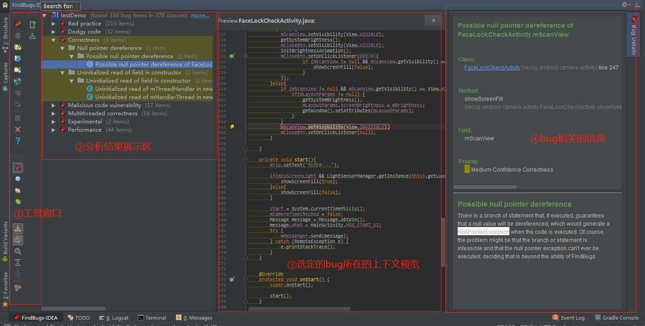Switch to the Logcat tab

[x=114, y=318]
